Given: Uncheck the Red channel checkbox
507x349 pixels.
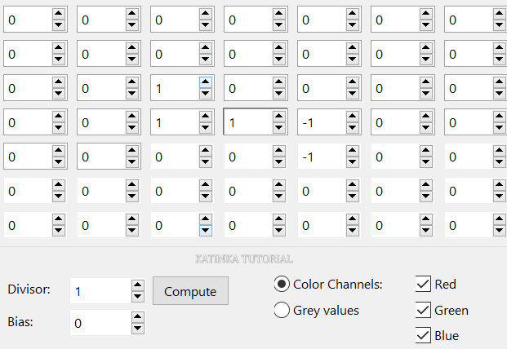Looking at the screenshot, I should pos(423,285).
